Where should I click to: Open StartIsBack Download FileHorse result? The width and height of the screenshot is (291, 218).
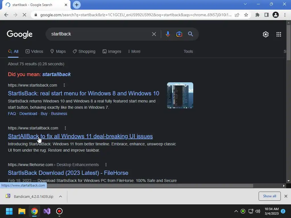pyautogui.click(x=68, y=173)
